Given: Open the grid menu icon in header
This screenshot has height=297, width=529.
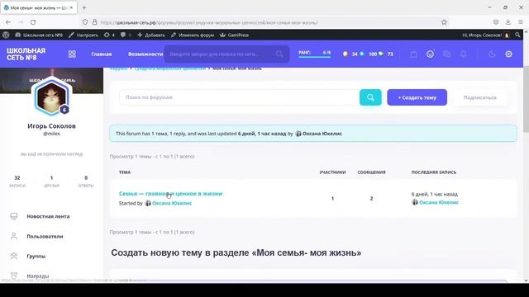Looking at the screenshot, I should [x=72, y=54].
